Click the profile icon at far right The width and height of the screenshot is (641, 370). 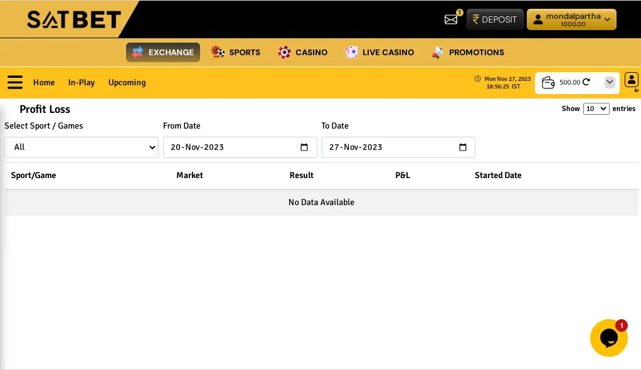(x=631, y=80)
